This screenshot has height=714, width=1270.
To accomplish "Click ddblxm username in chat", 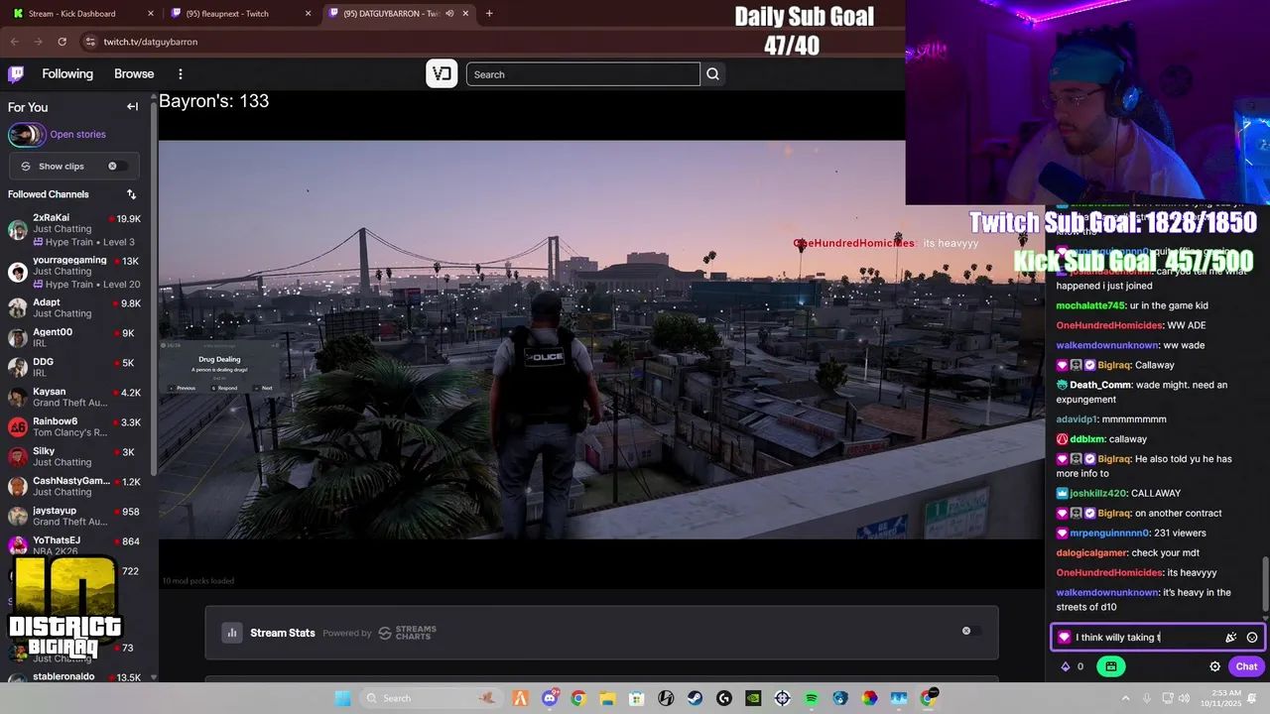I will [1088, 439].
